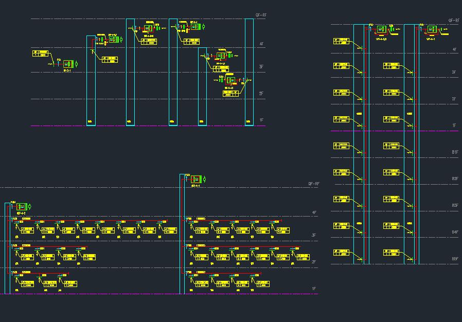Click the 4F label below DF-RF
This screenshot has height=322, width=462.
pyautogui.click(x=314, y=212)
